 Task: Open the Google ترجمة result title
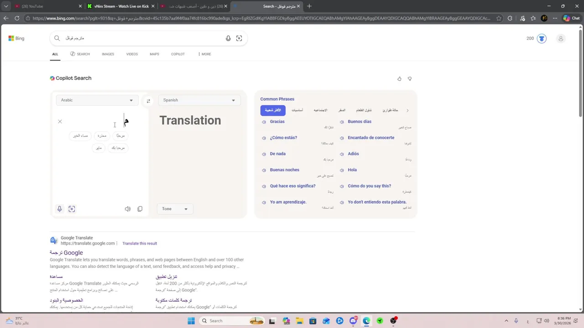point(66,253)
